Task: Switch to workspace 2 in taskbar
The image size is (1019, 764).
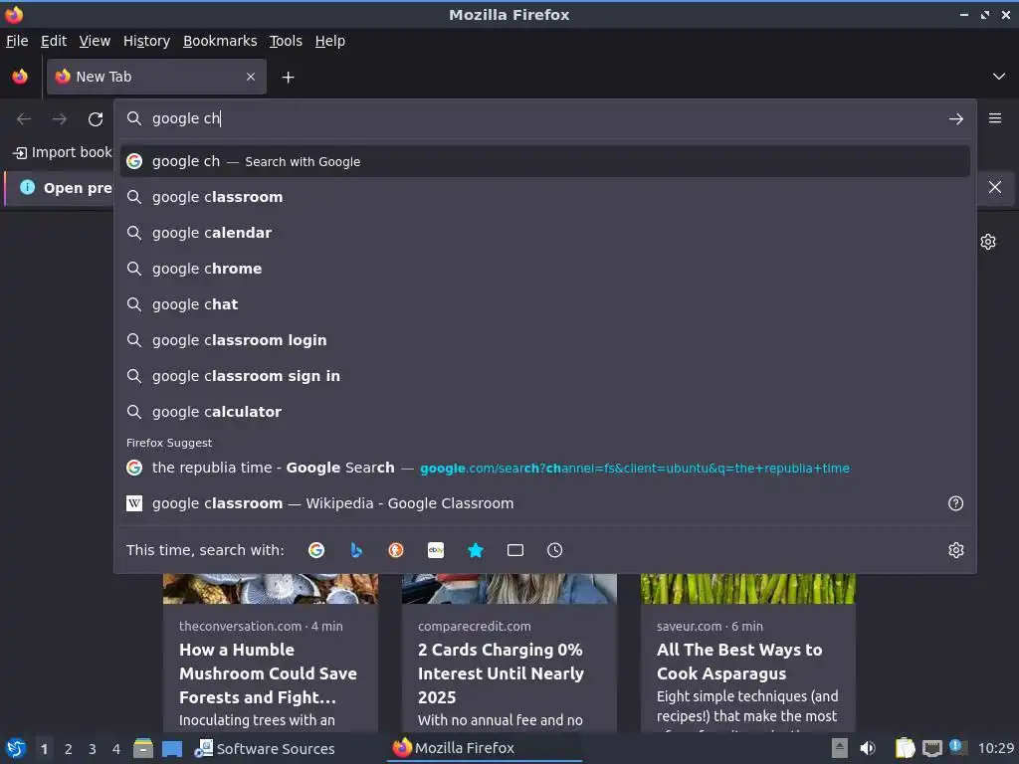Action: pyautogui.click(x=69, y=749)
